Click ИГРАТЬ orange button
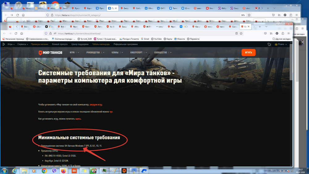 pos(248,53)
